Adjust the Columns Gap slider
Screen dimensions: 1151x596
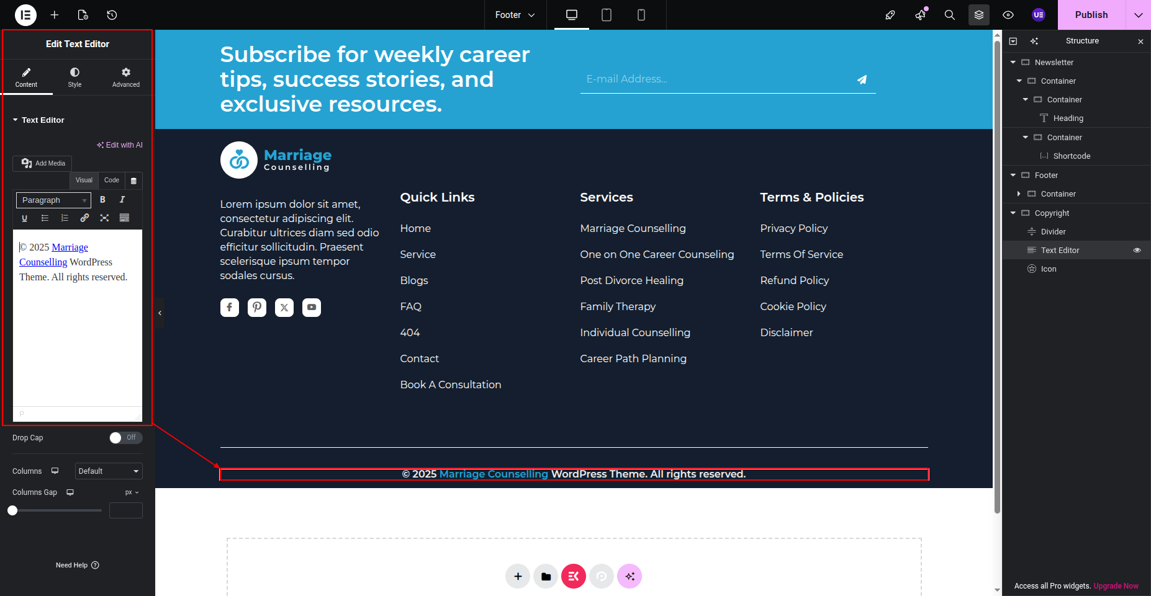(12, 510)
